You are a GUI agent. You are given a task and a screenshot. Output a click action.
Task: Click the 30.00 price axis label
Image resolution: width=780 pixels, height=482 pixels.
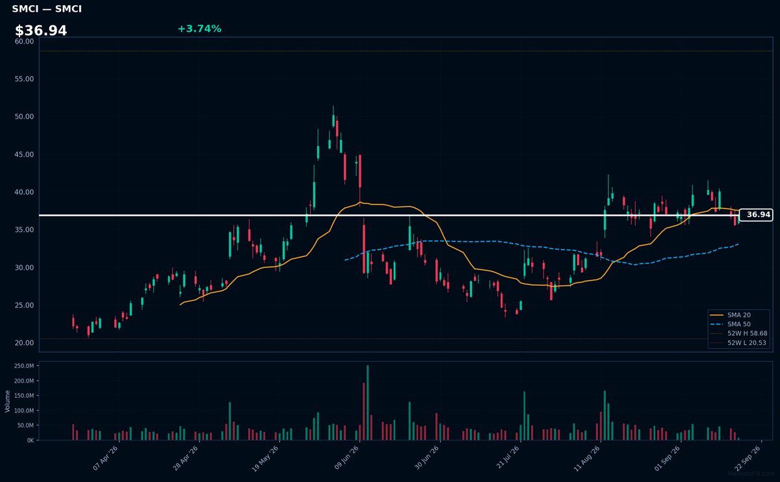(25, 267)
